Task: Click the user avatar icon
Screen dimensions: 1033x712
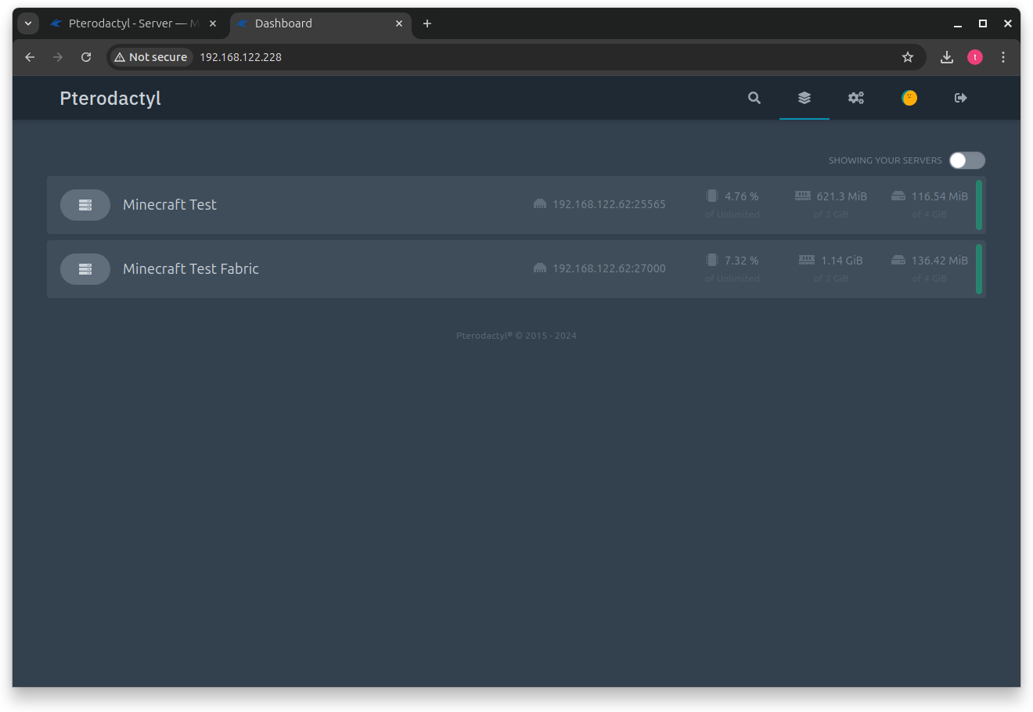Action: [909, 98]
